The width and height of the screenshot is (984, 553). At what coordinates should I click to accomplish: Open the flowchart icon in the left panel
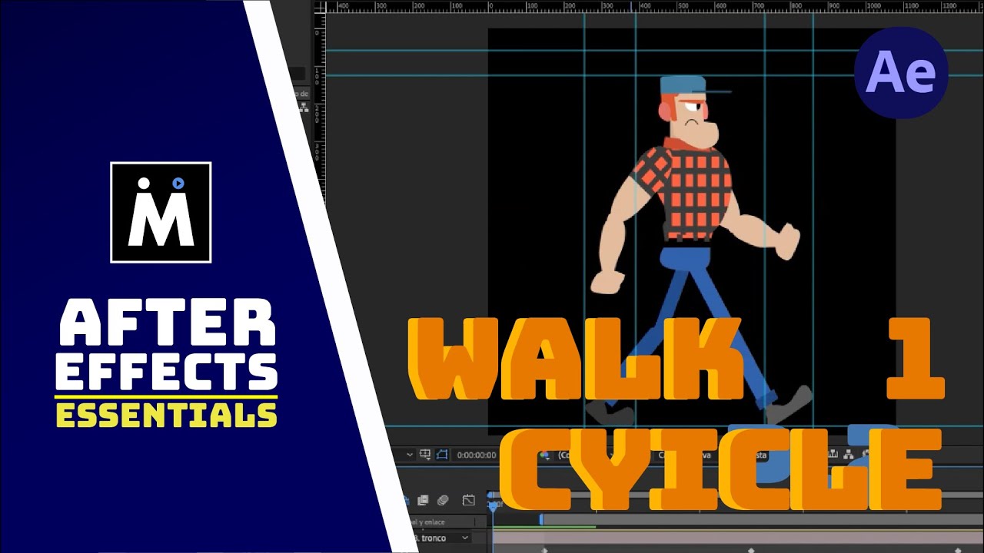point(304,108)
